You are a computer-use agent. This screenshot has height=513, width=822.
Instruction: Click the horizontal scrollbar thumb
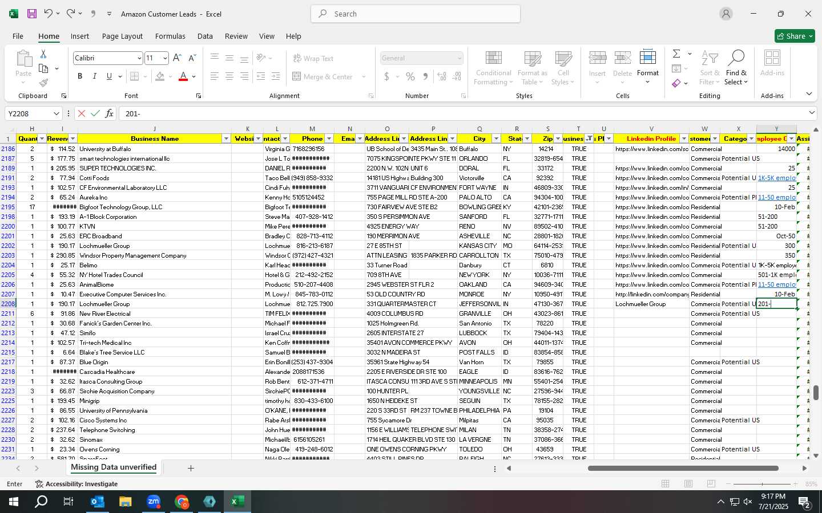(x=683, y=469)
